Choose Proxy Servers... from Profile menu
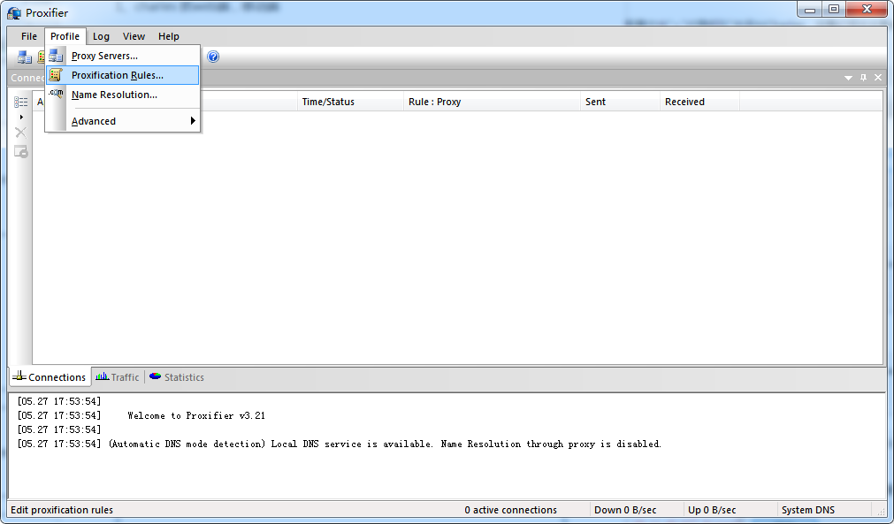This screenshot has width=894, height=524. click(x=123, y=56)
